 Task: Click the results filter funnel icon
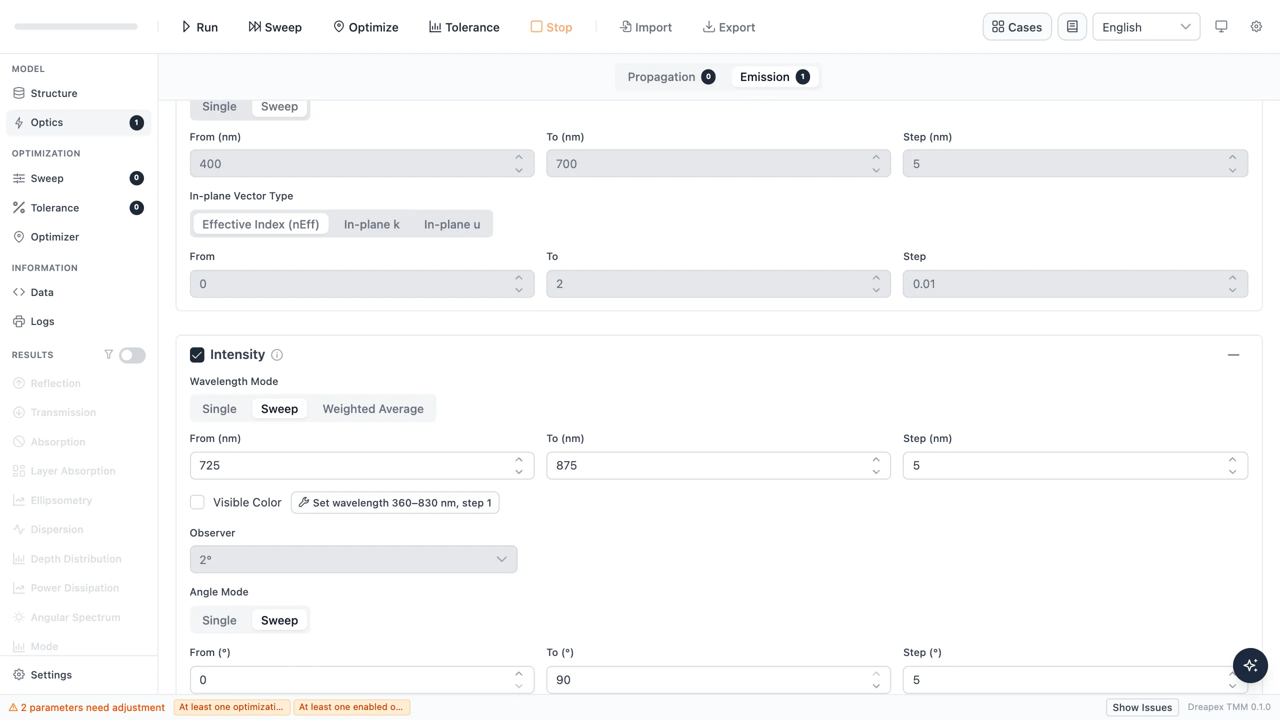(x=108, y=354)
